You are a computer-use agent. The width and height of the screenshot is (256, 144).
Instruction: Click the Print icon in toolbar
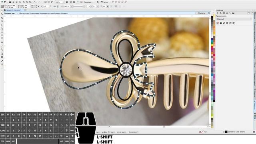click(x=20, y=2)
